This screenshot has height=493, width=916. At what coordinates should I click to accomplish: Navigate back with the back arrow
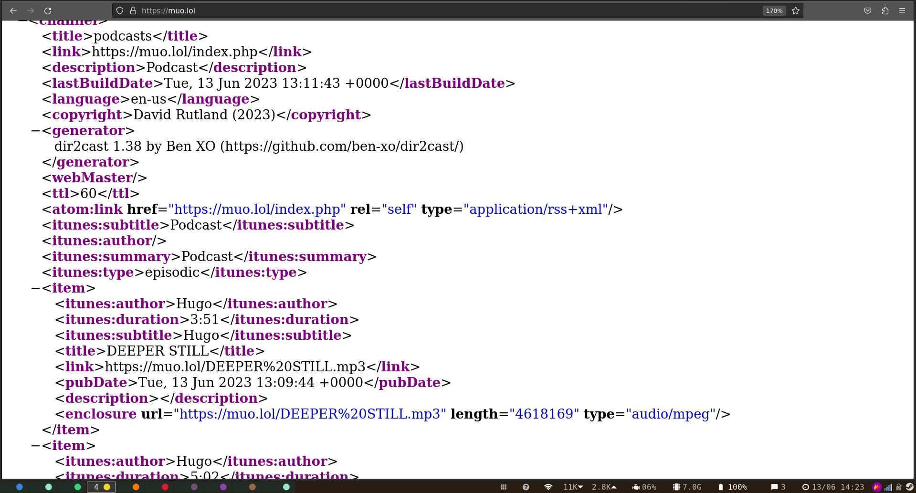(x=13, y=10)
